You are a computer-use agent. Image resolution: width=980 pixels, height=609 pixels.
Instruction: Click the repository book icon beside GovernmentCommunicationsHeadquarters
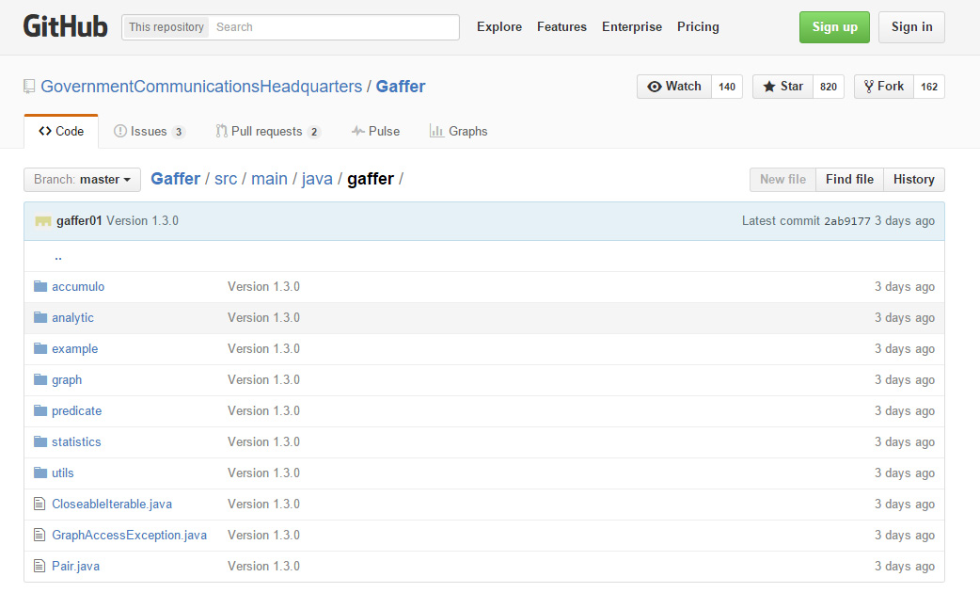tap(29, 87)
